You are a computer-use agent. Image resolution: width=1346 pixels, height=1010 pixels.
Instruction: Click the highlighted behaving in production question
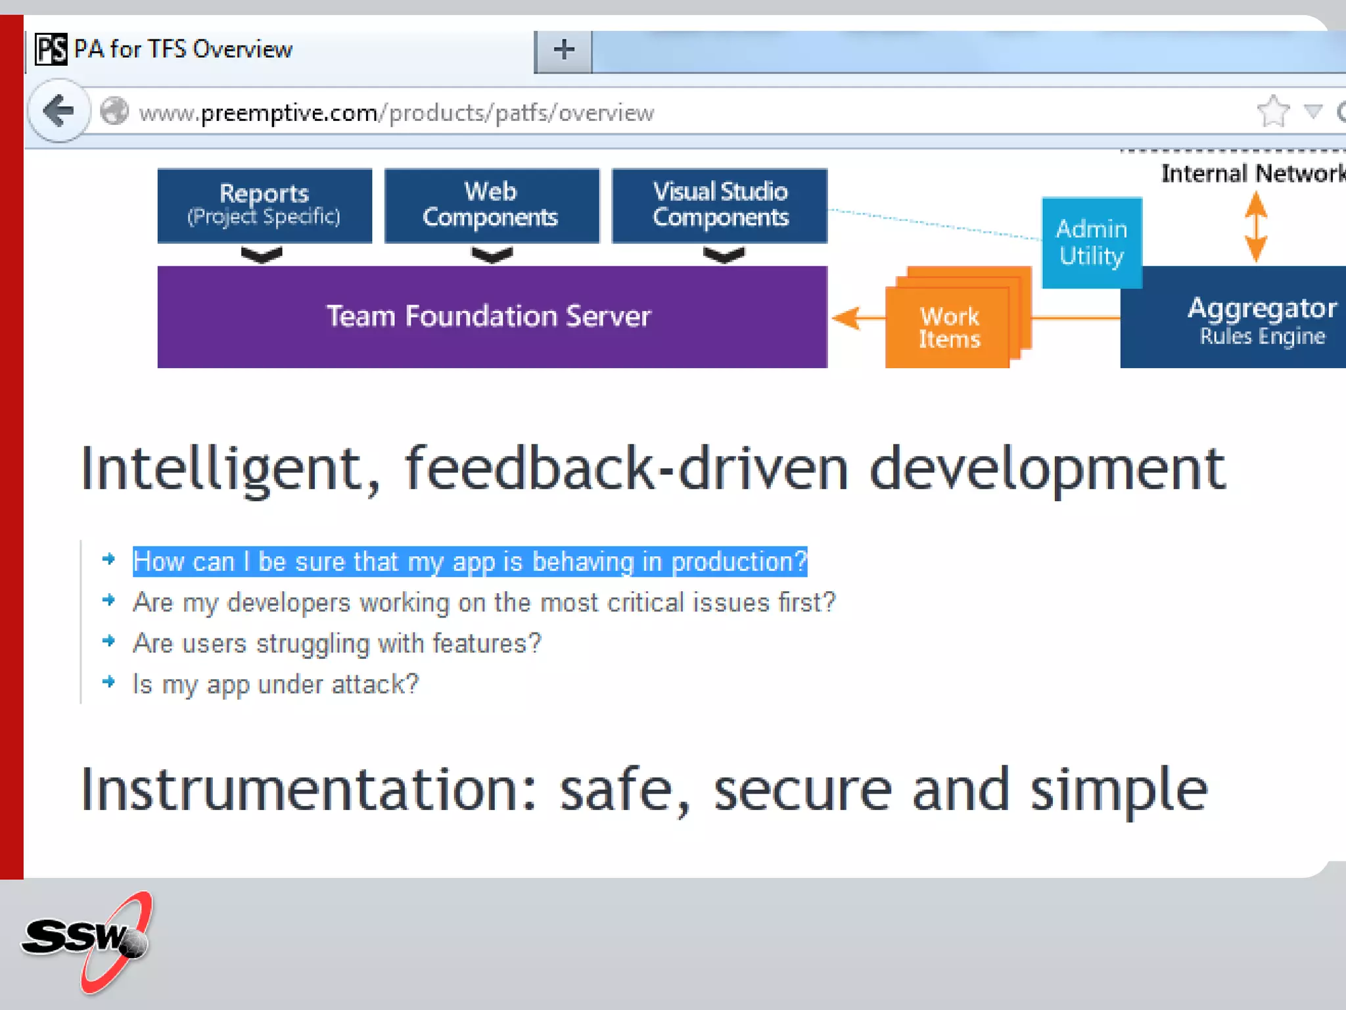[x=469, y=562]
